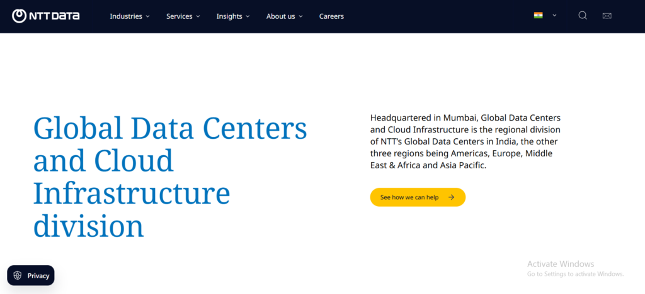Click the NTT DATA logo
Screen dimensions: 645x294
pos(45,16)
